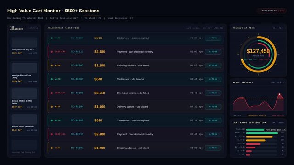294x165 pixels.
Task: Select 'Cart review · idle timeout' text
Action: pyautogui.click(x=131, y=79)
